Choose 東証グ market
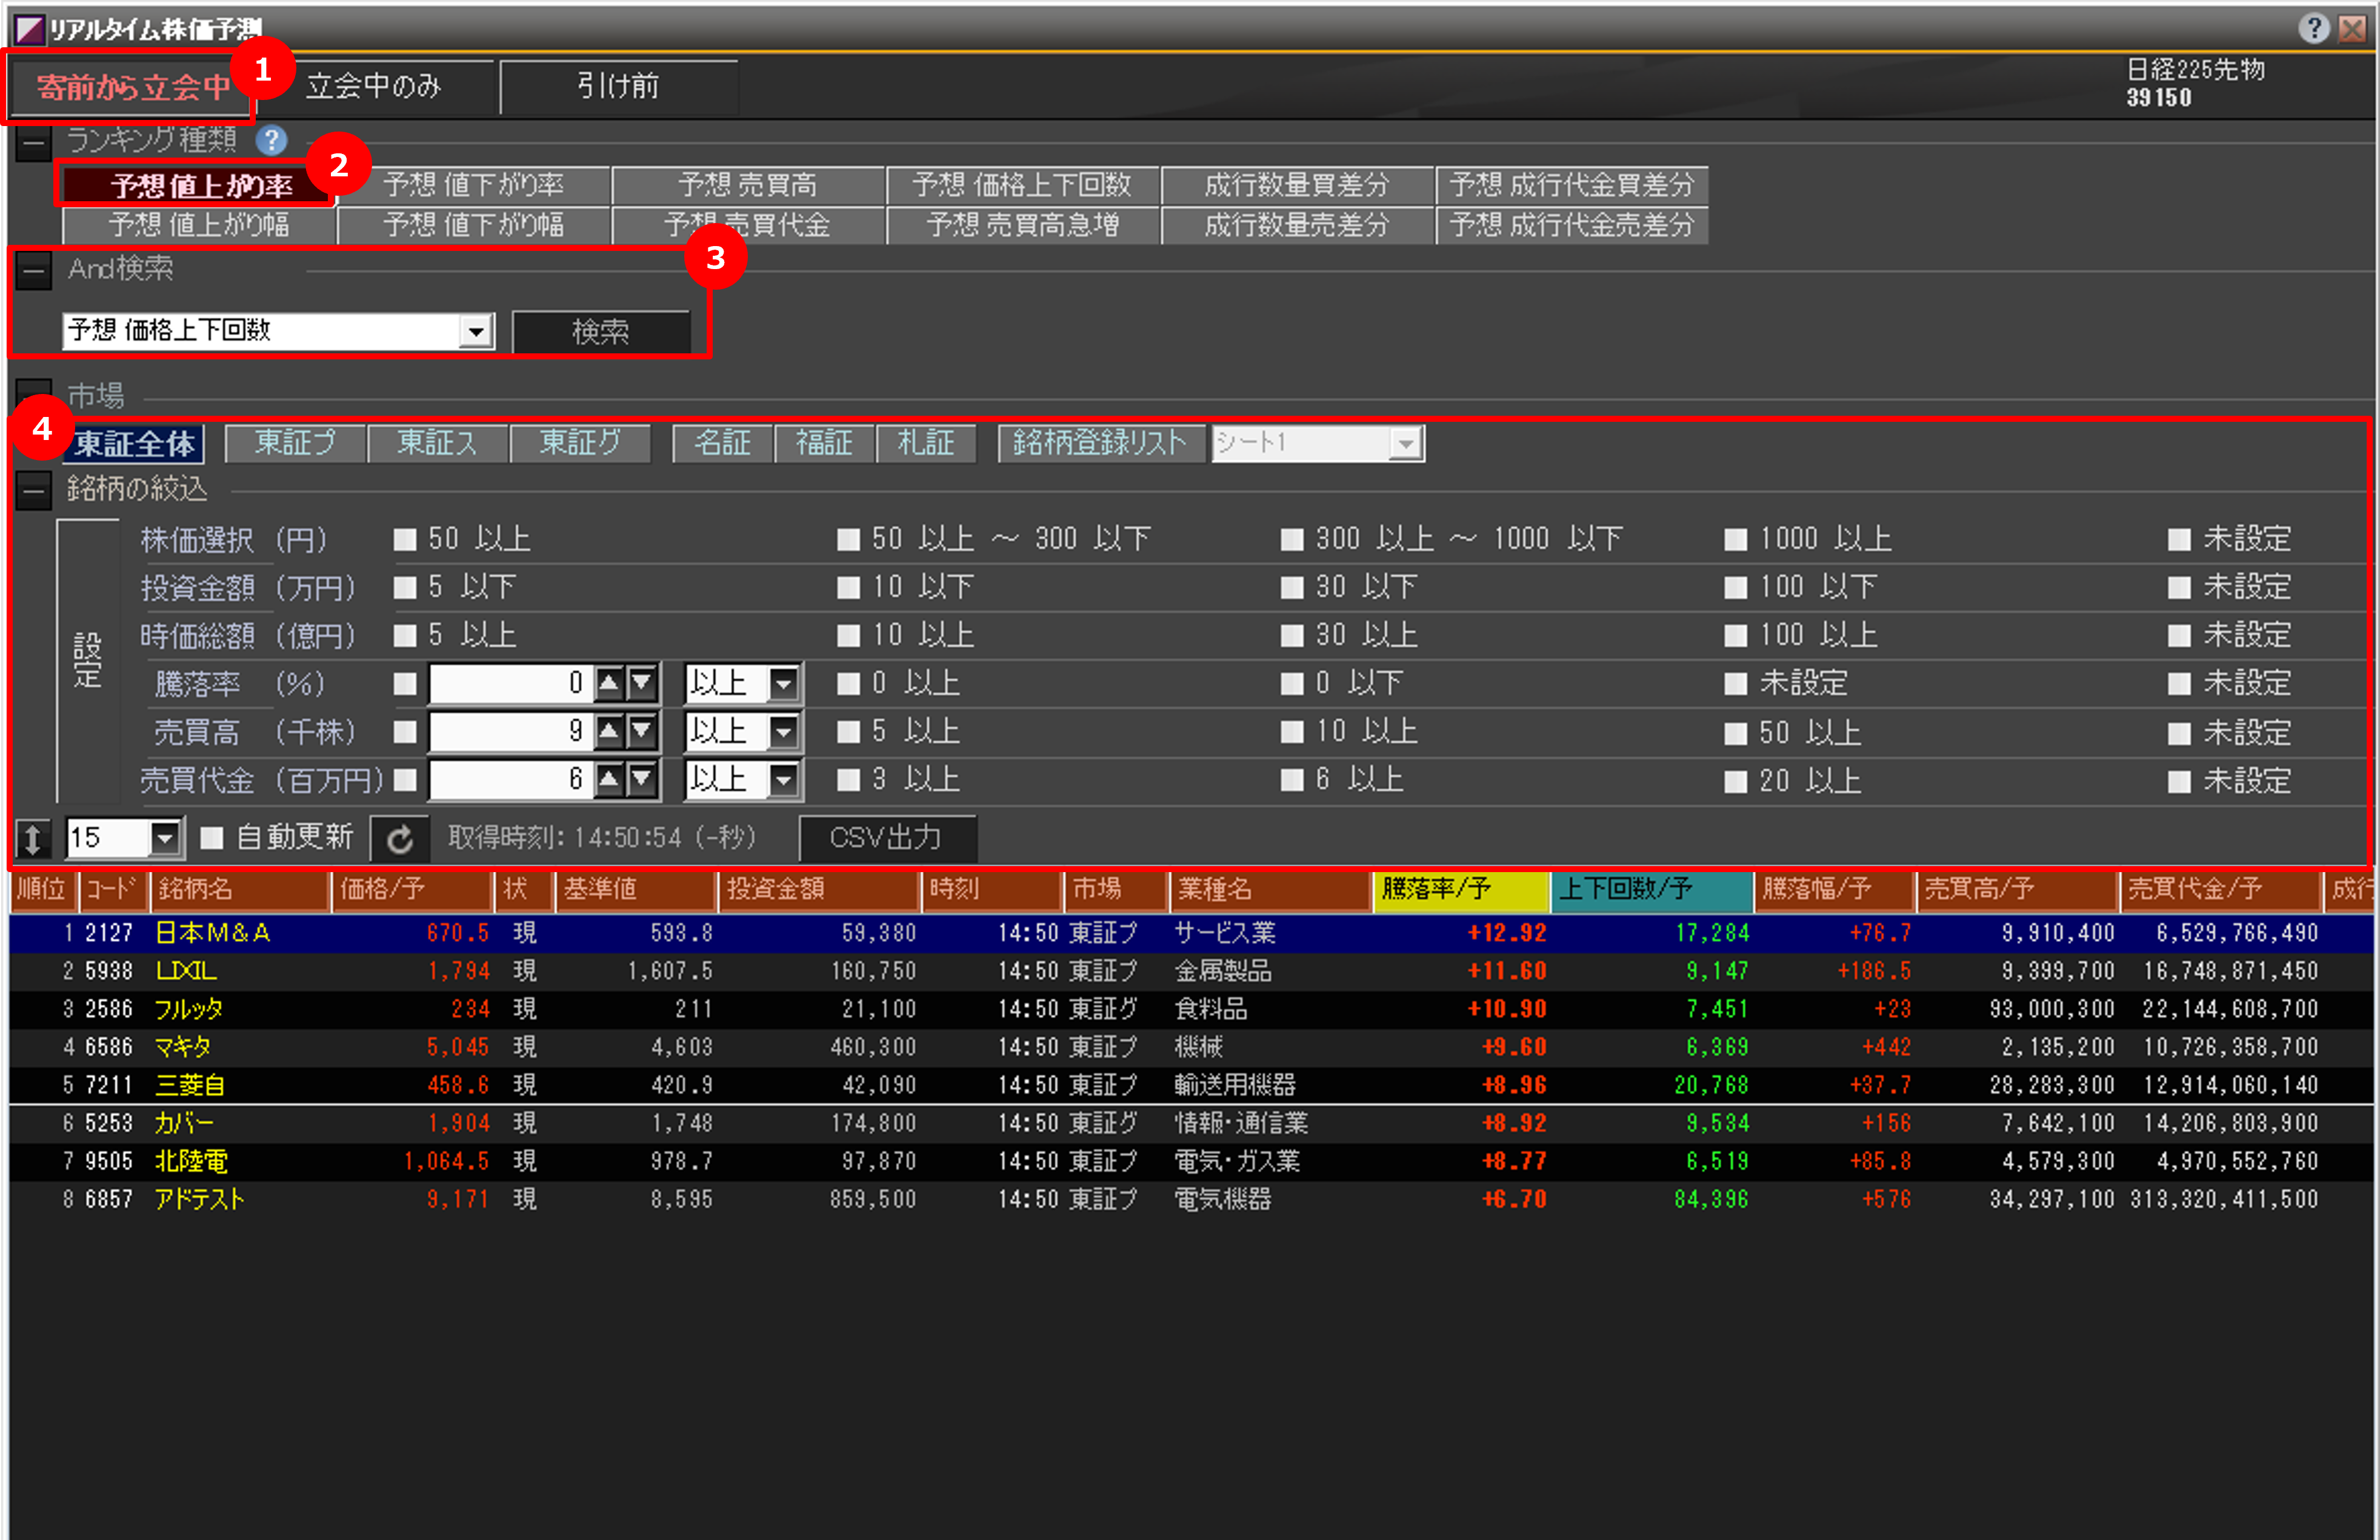 point(580,443)
